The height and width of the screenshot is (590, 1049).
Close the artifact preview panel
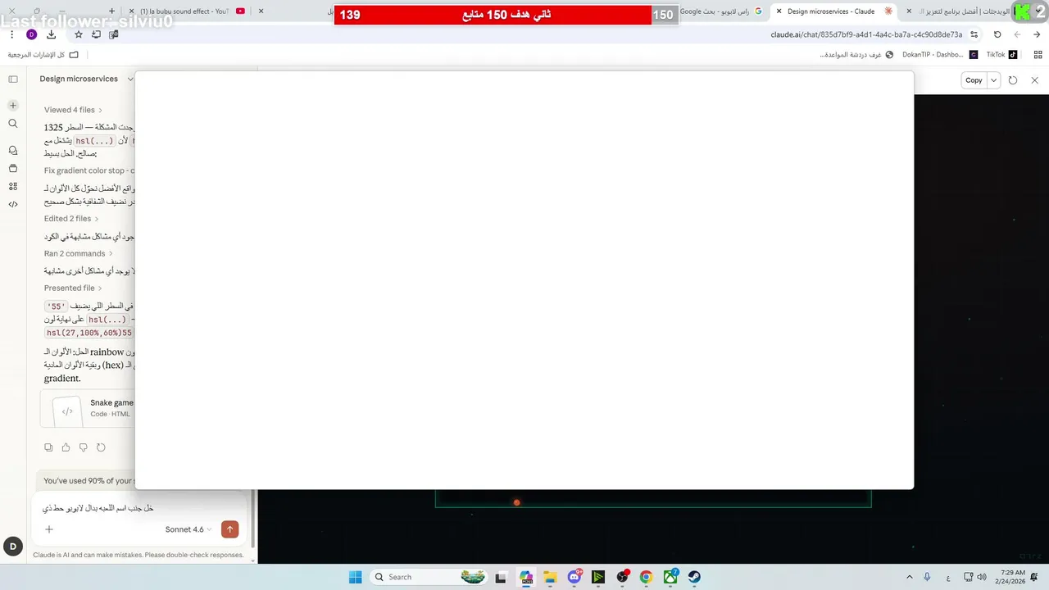pos(1034,80)
